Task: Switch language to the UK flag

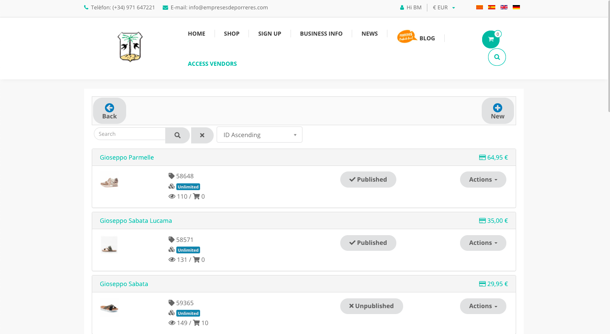Action: 504,7
